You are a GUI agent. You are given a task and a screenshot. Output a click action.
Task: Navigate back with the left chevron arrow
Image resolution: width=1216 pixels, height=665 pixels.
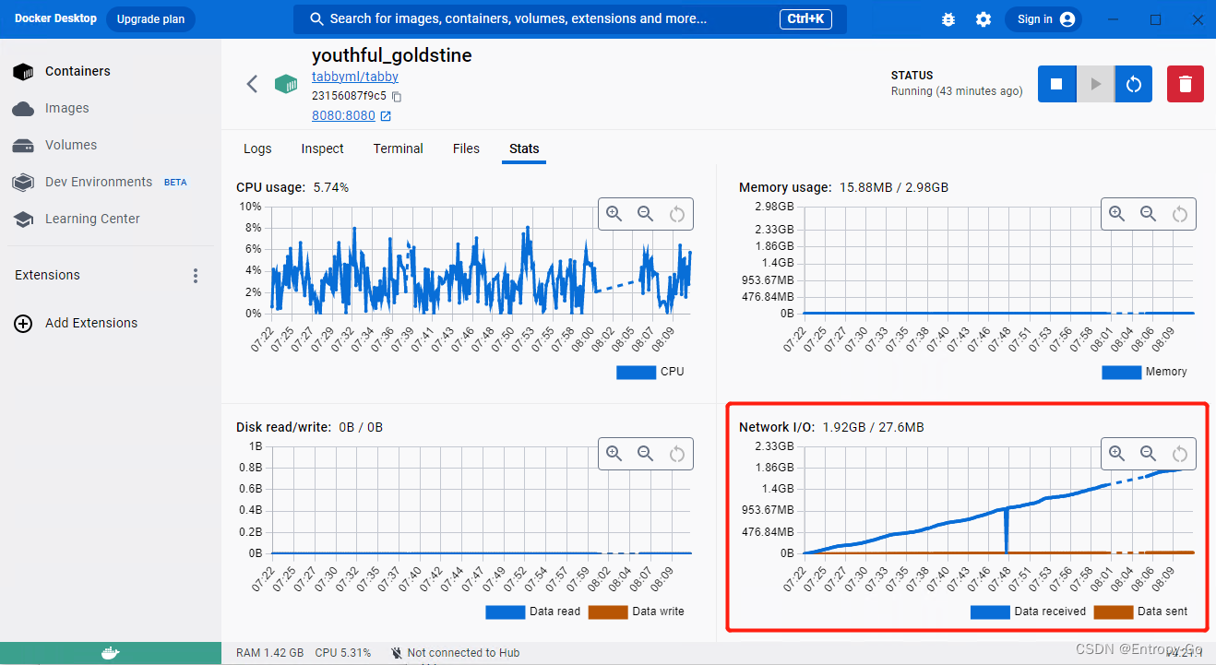click(x=252, y=83)
